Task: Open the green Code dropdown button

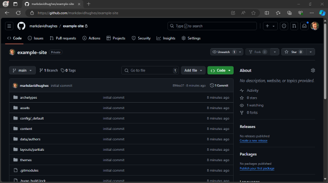Action: (221, 70)
